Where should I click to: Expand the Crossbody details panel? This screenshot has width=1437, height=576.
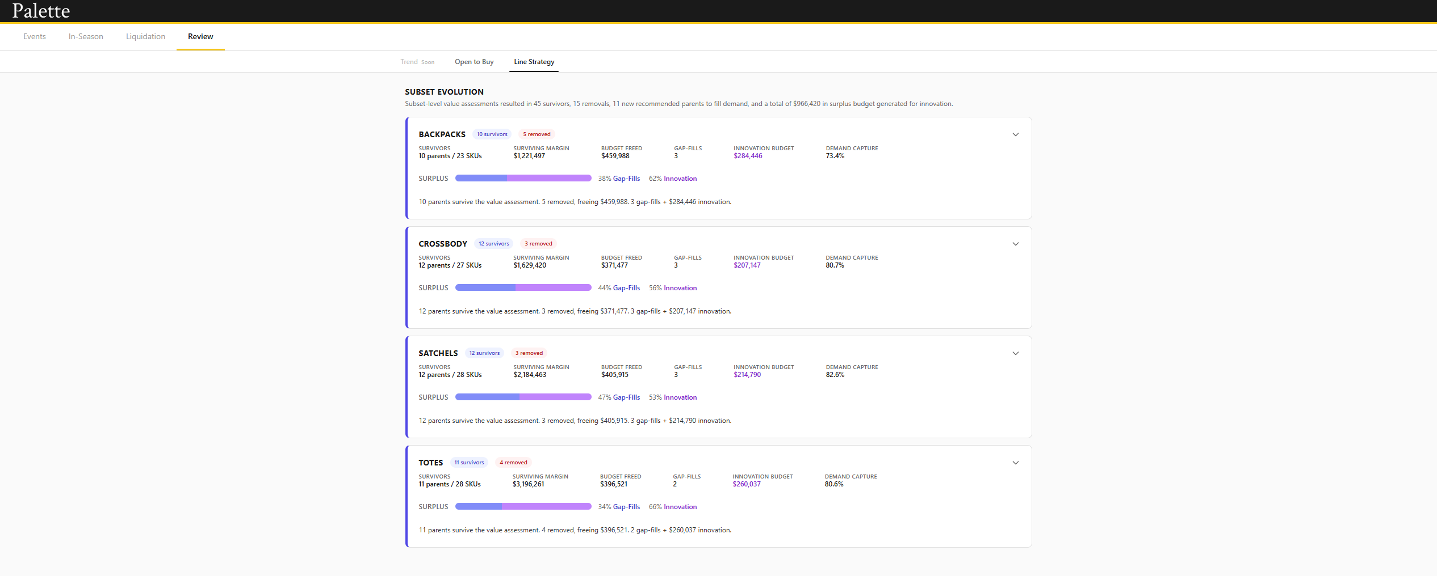coord(1015,244)
